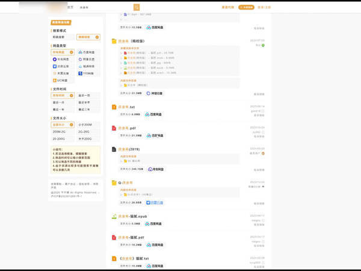361x271 pixels.
Task: Click the red PDF icon beside 庆余年.pdf
Action: (x=114, y=128)
